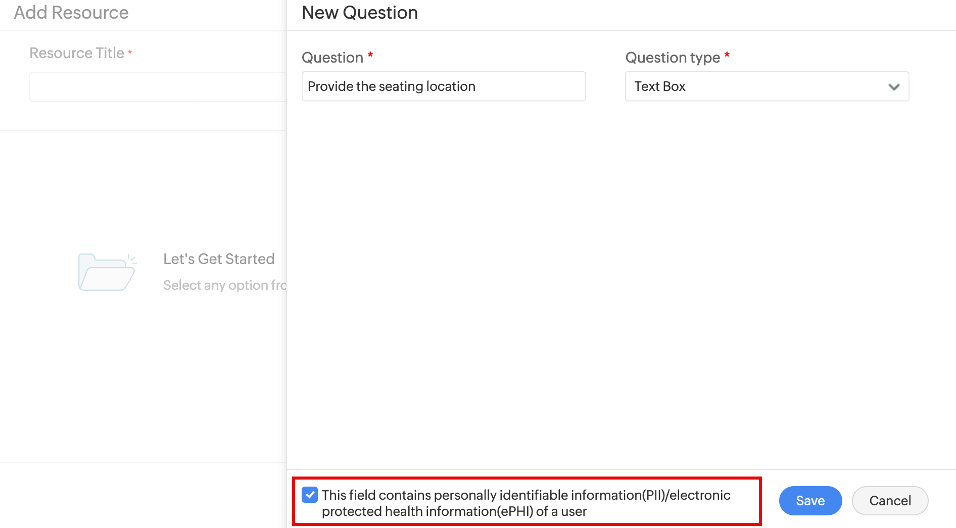Screen dimensions: 956x528
Task: Click the 'Question' field label
Action: (x=332, y=58)
